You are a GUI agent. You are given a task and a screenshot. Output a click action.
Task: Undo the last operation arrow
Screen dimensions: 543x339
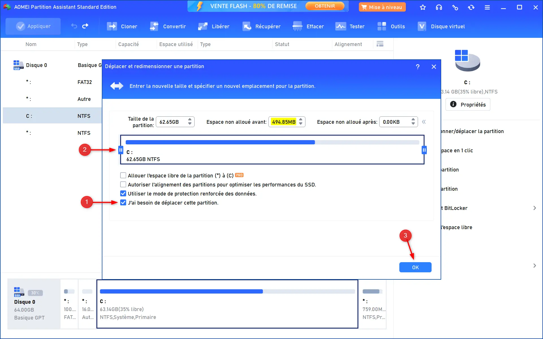click(74, 26)
